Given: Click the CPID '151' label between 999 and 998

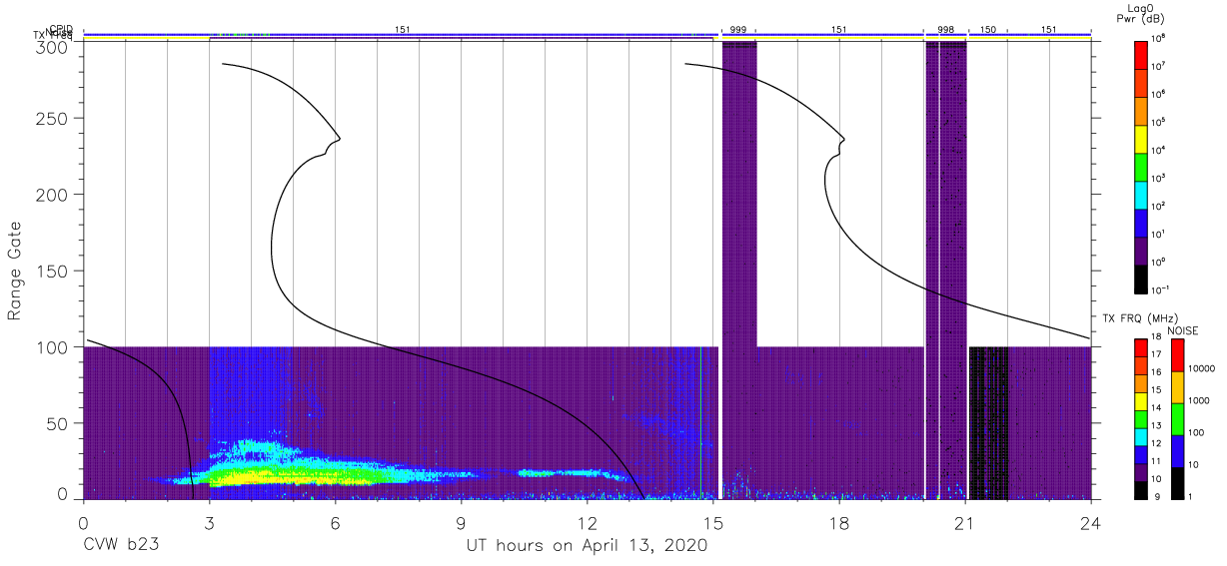Looking at the screenshot, I should [x=838, y=30].
